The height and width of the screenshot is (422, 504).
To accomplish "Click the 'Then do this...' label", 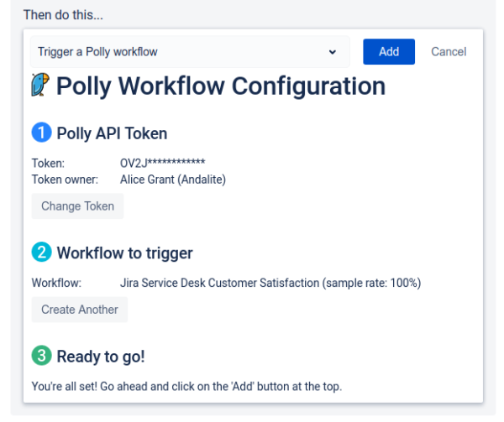I will click(63, 15).
